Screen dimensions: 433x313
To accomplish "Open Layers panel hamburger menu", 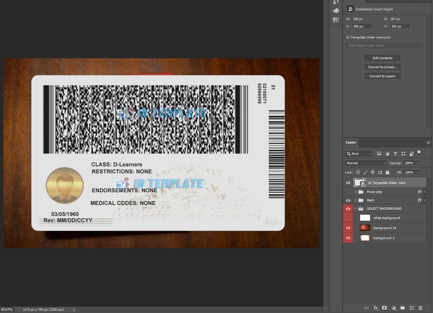I will [428, 142].
